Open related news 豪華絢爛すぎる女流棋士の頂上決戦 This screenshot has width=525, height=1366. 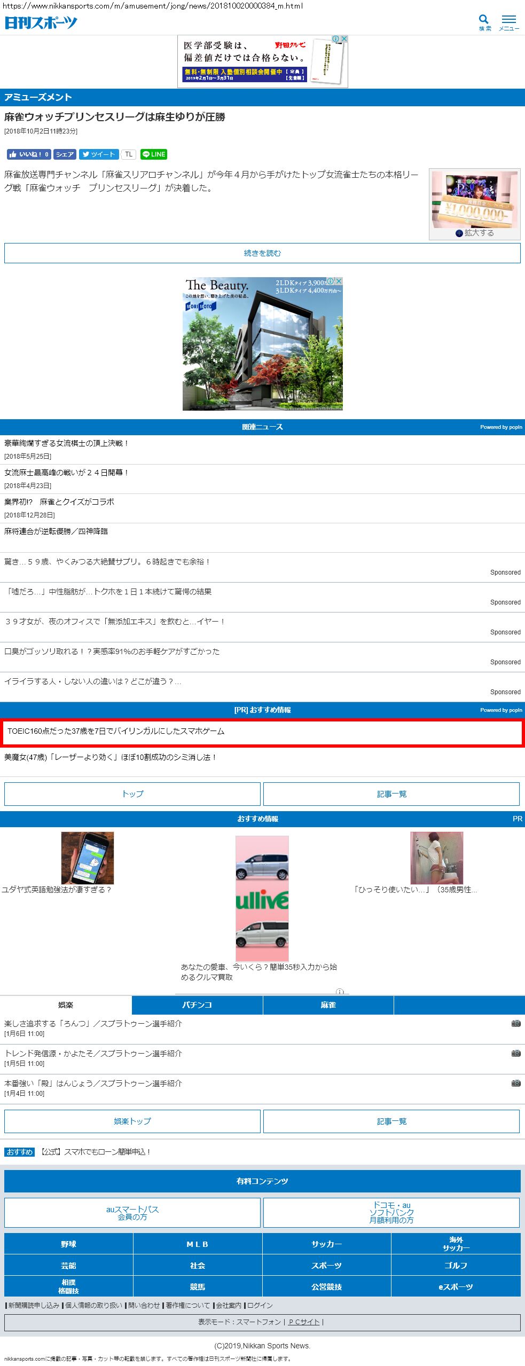pyautogui.click(x=66, y=443)
